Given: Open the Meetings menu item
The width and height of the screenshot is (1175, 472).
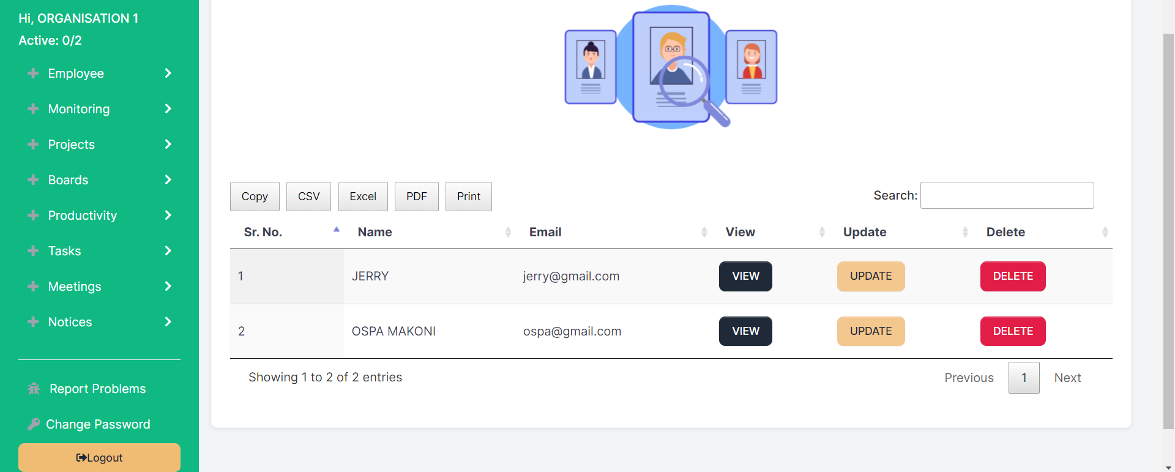Looking at the screenshot, I should 75,287.
